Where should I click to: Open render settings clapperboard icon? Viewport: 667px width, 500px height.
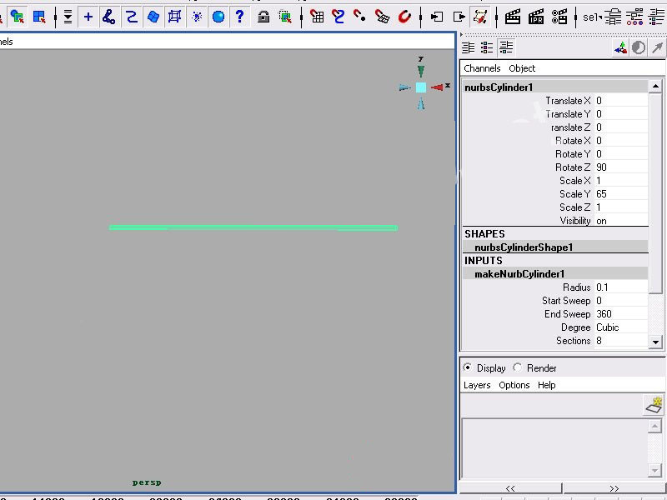tap(559, 17)
